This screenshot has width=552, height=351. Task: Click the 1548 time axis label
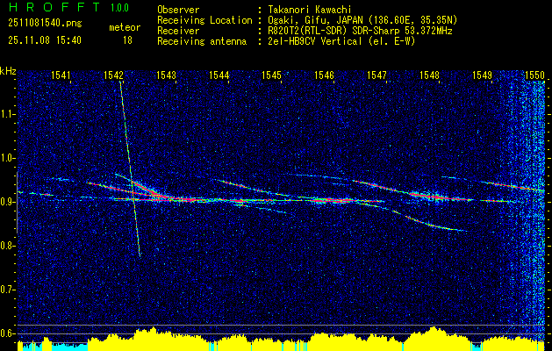(x=429, y=75)
